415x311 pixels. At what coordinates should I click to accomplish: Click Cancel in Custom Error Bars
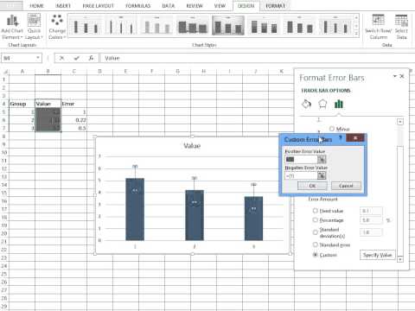(346, 186)
